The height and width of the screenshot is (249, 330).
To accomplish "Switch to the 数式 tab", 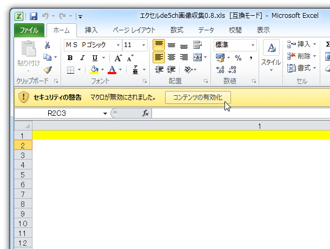I will tap(177, 30).
